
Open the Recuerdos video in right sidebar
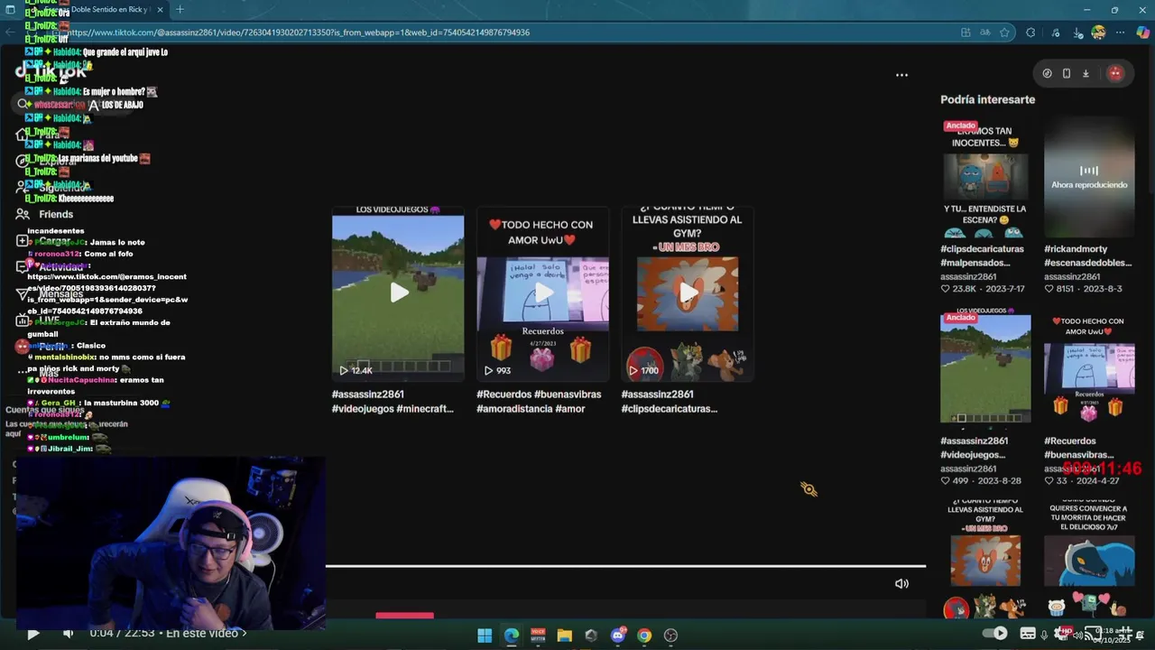coord(1089,366)
